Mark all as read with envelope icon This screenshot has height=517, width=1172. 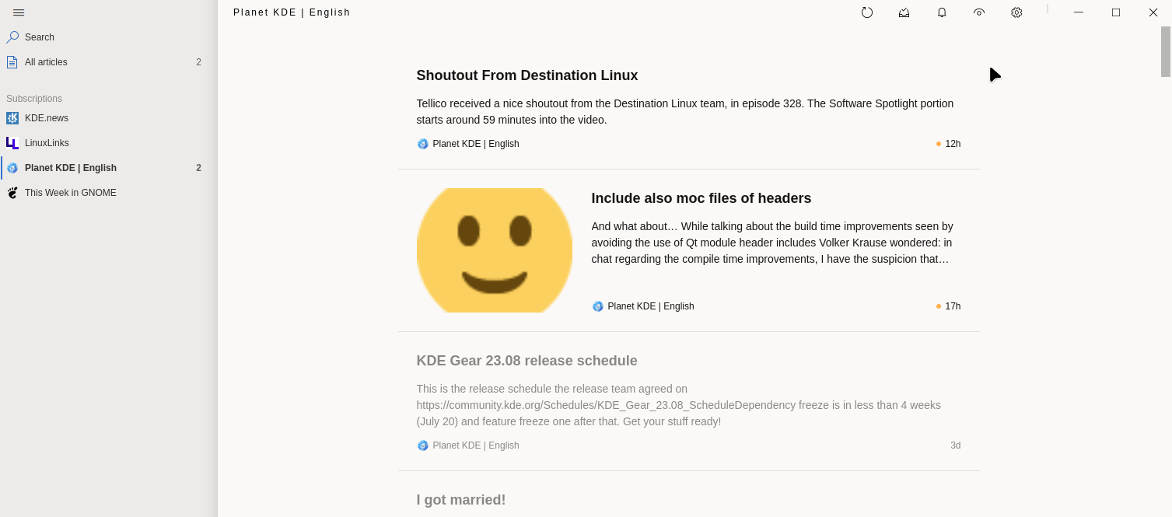coord(904,12)
